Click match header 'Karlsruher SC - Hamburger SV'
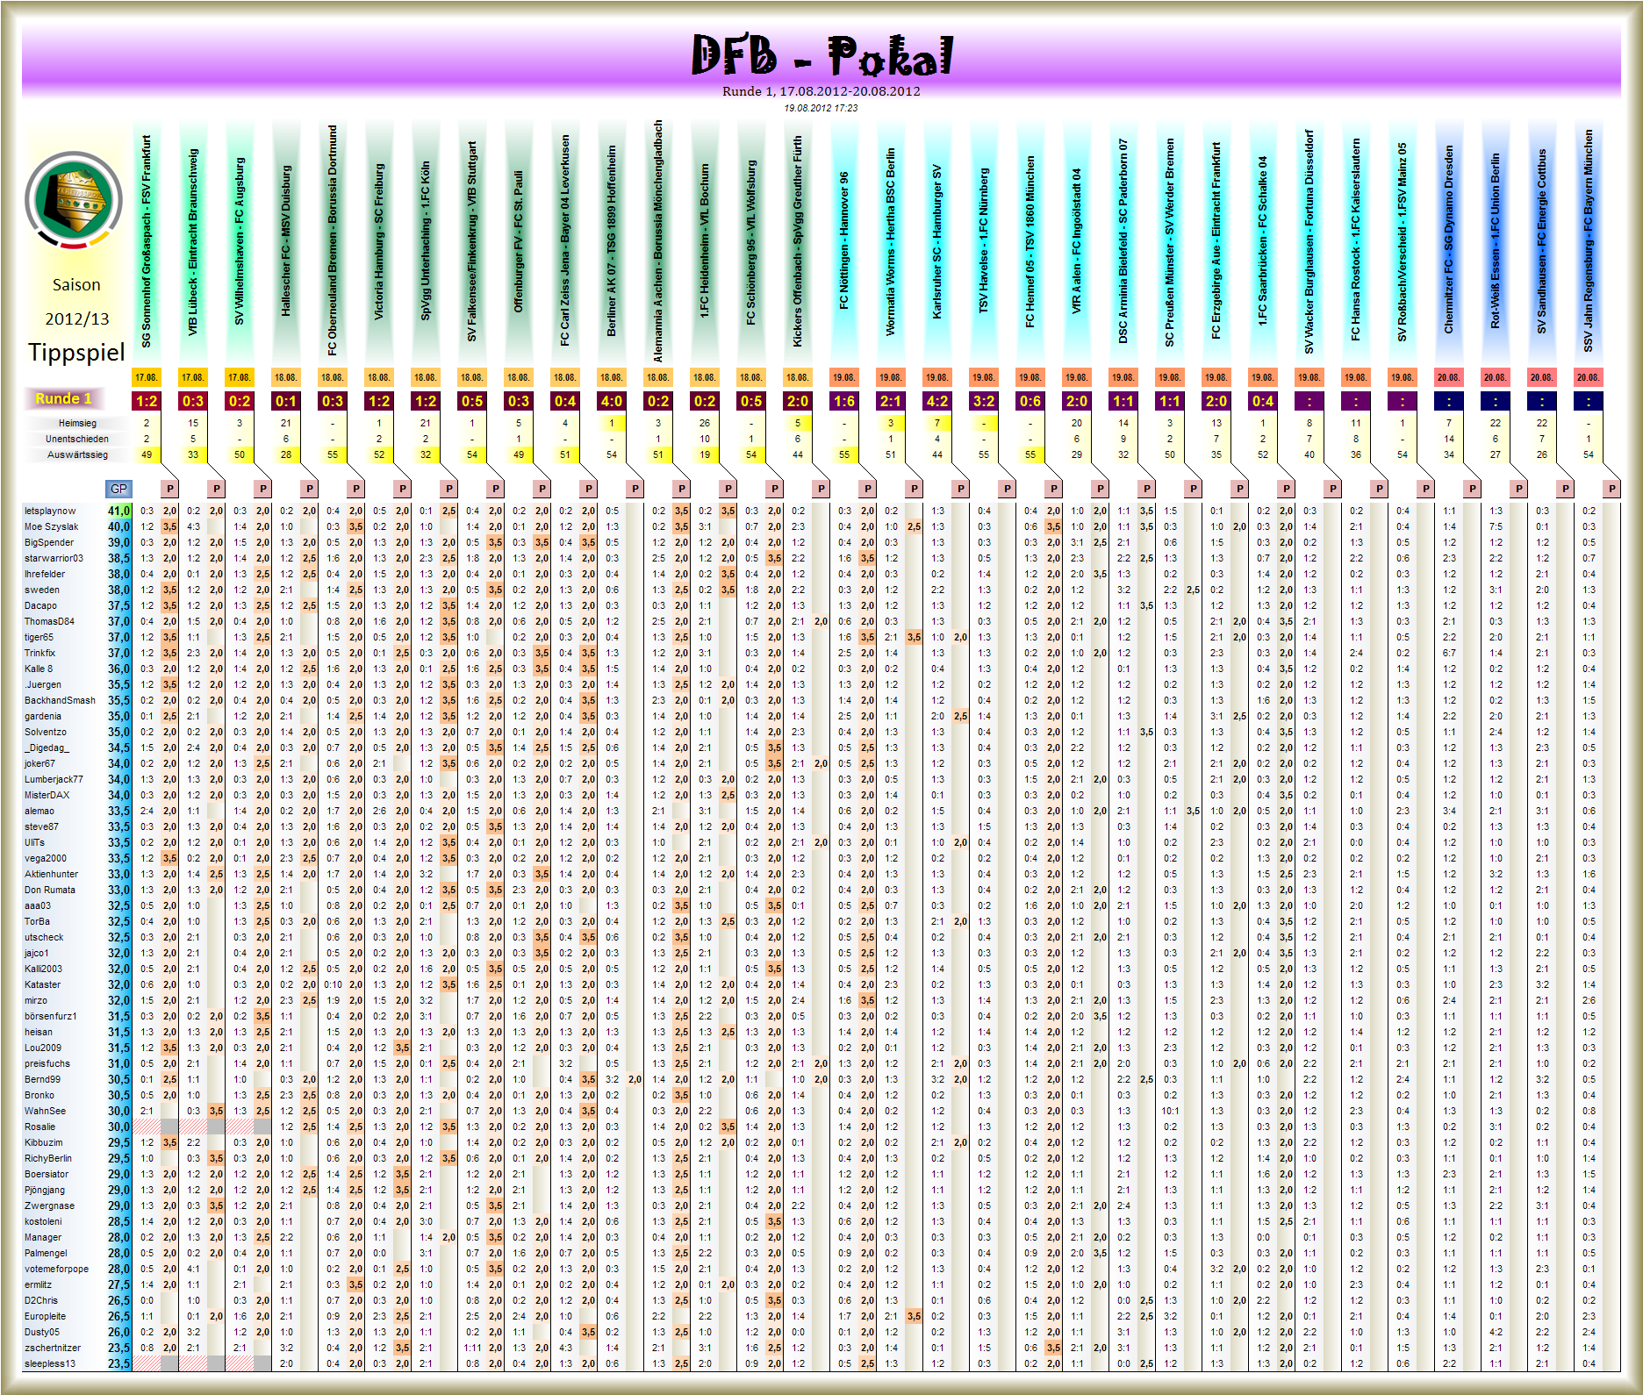Image resolution: width=1643 pixels, height=1395 pixels. point(936,241)
